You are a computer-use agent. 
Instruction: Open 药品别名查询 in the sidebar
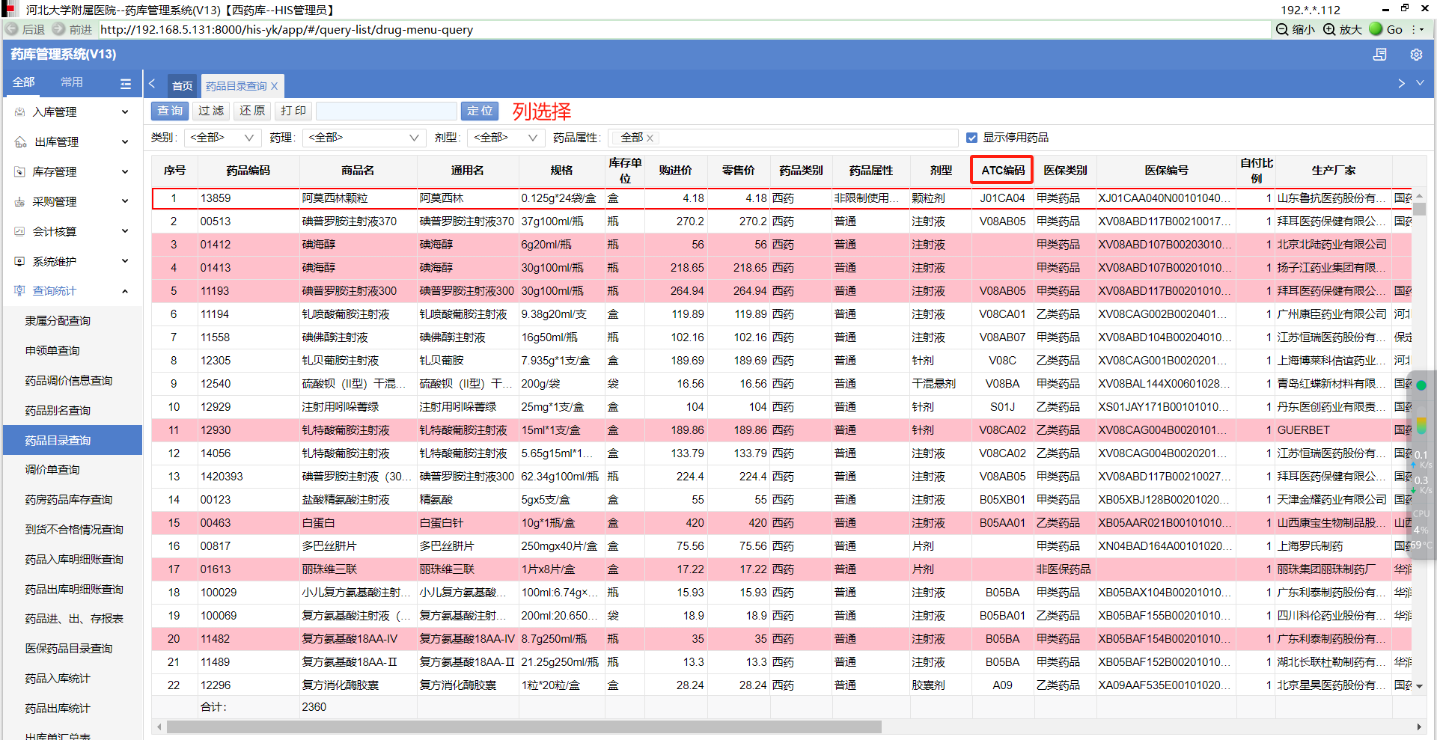(x=58, y=410)
